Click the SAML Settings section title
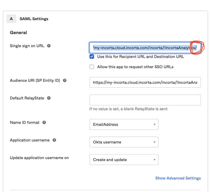210x192 pixels. [x=34, y=19]
